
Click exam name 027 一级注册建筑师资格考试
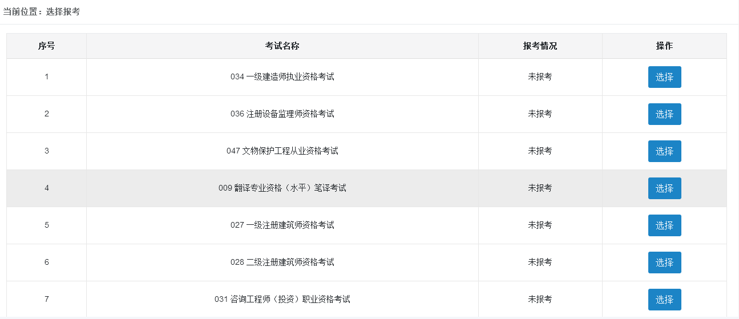pos(282,225)
